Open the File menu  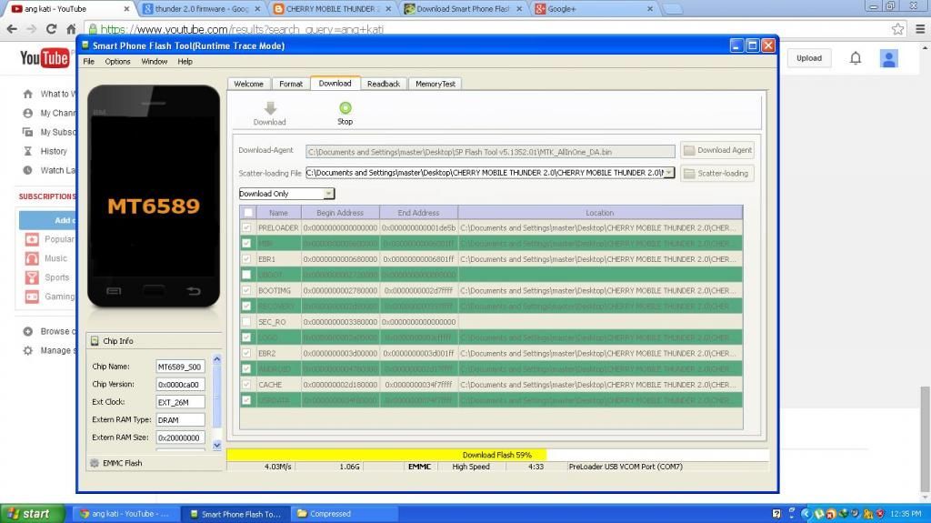click(88, 61)
